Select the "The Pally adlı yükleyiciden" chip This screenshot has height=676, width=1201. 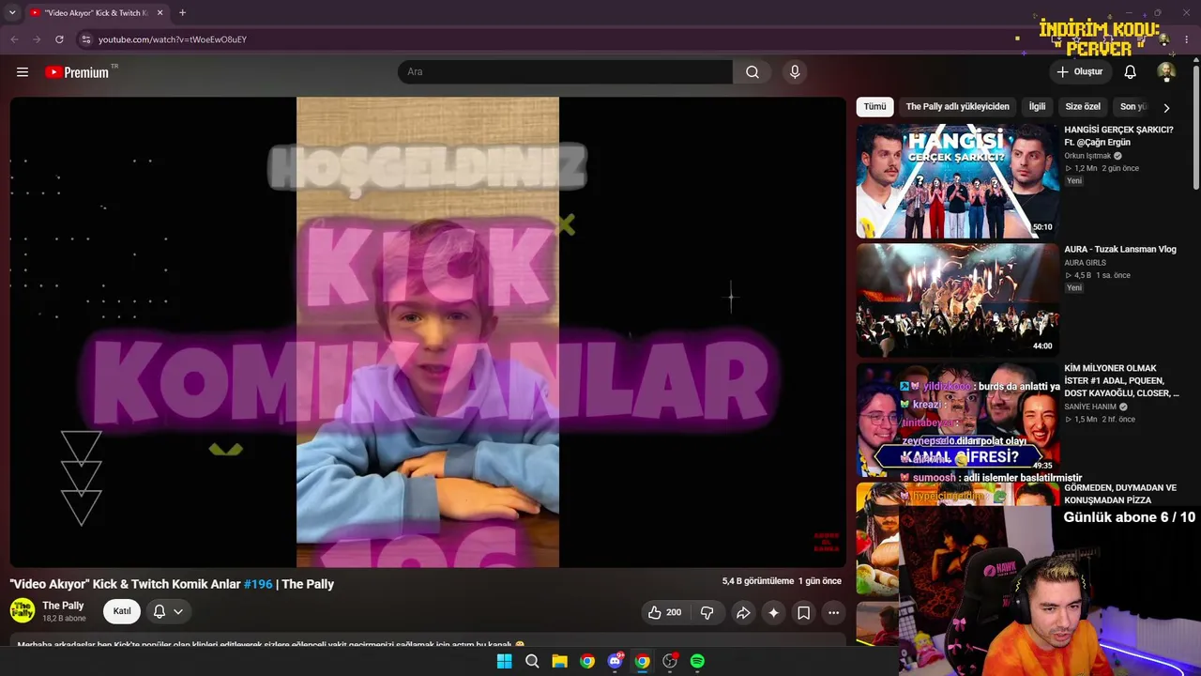[x=958, y=107]
